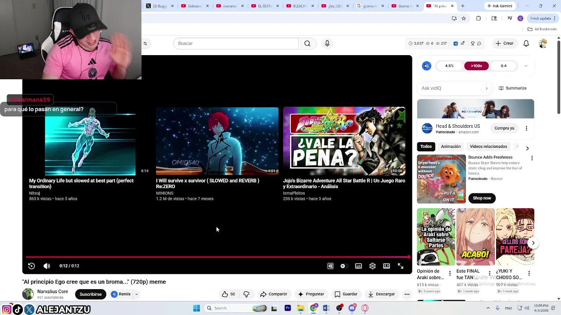This screenshot has width=561, height=315.
Task: Show more filter chips with the arrow
Action: (527, 148)
